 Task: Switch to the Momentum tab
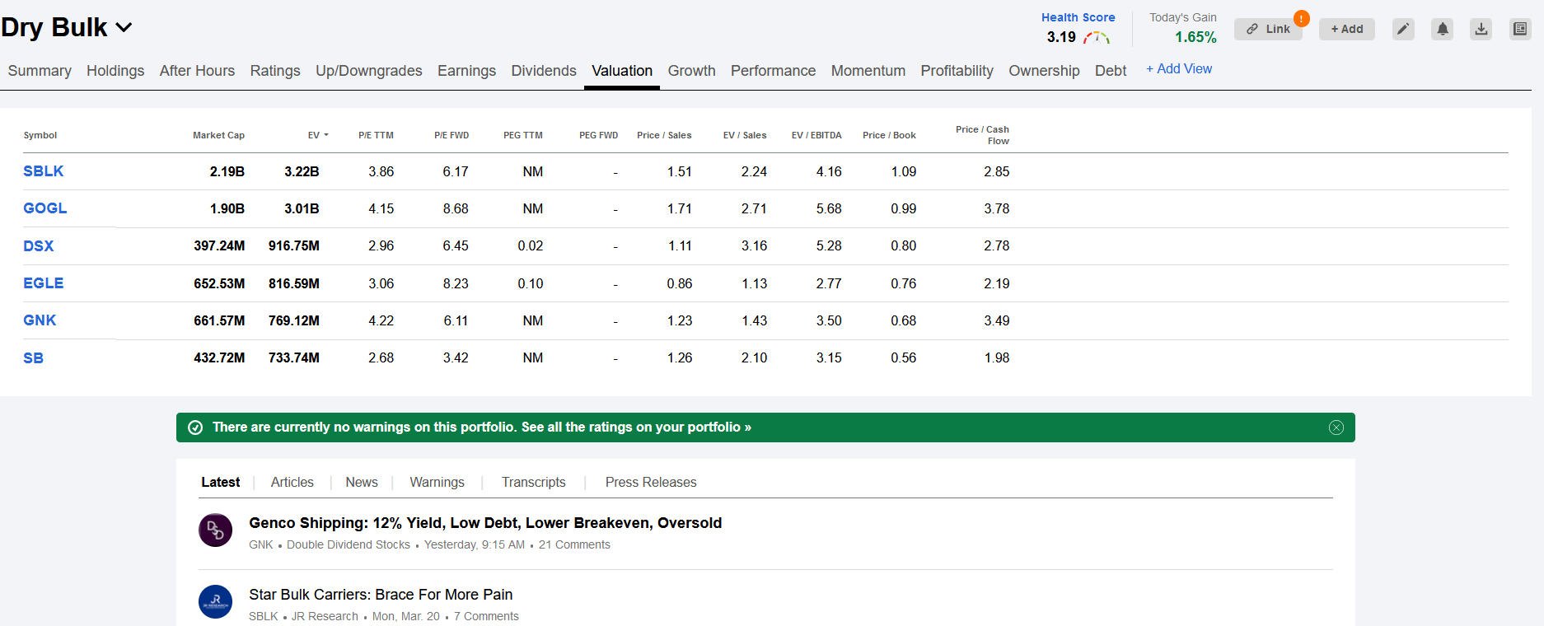[868, 71]
